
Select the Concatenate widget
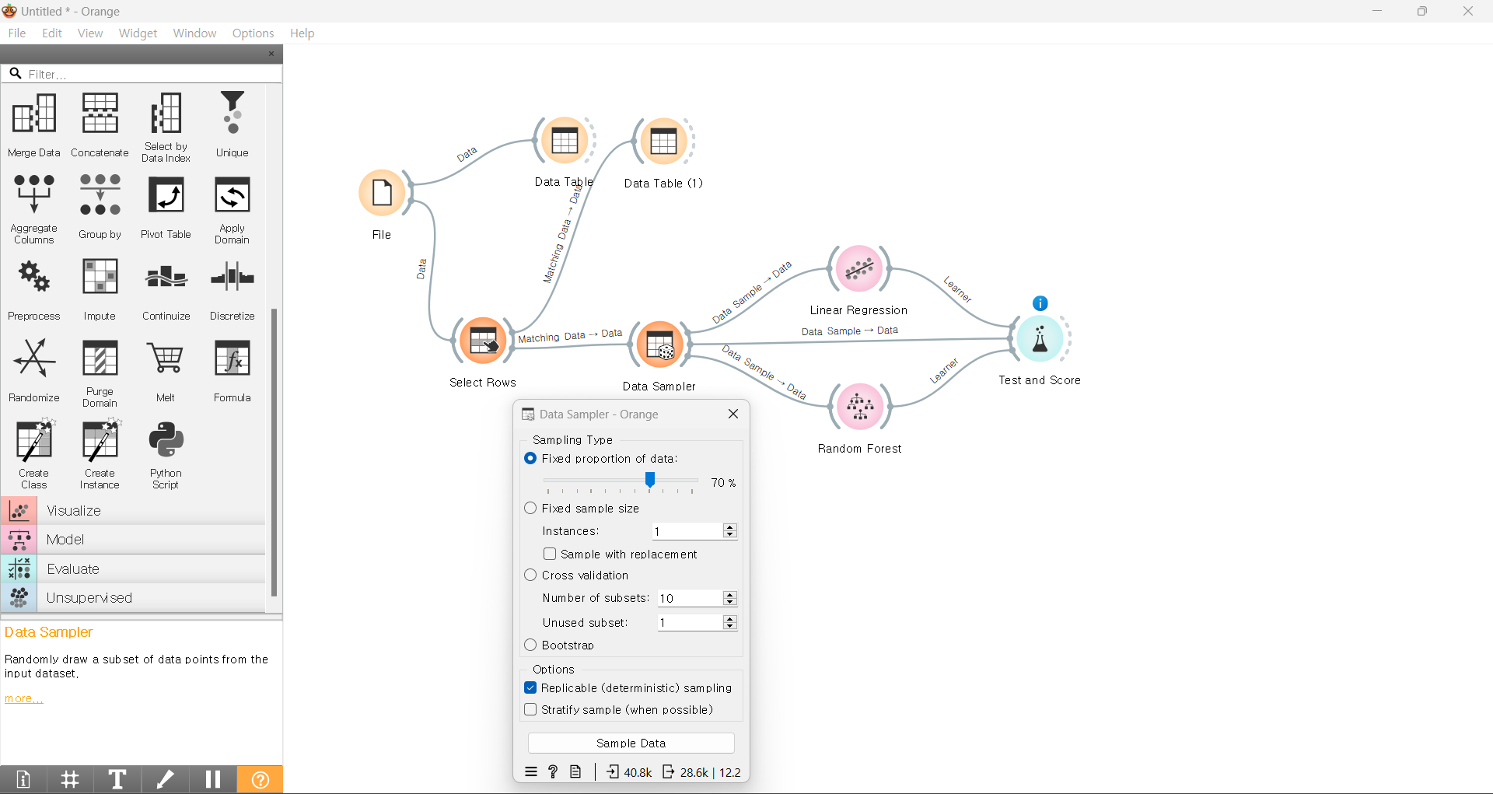(100, 124)
